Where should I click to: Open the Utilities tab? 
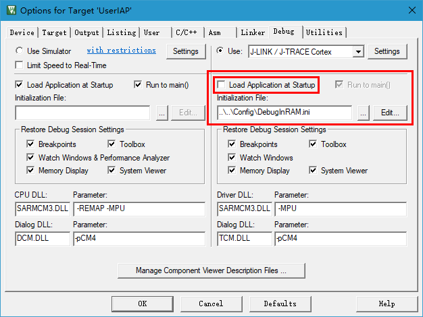pos(324,32)
